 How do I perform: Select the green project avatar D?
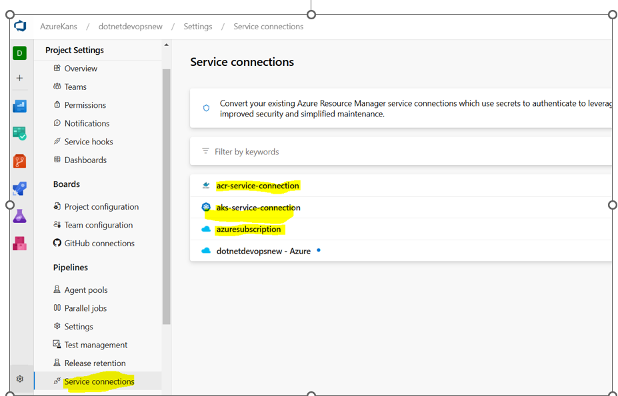point(20,52)
